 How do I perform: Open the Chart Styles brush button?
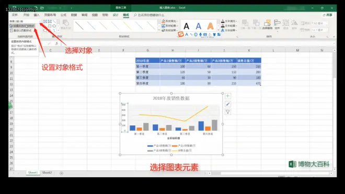pyautogui.click(x=228, y=104)
